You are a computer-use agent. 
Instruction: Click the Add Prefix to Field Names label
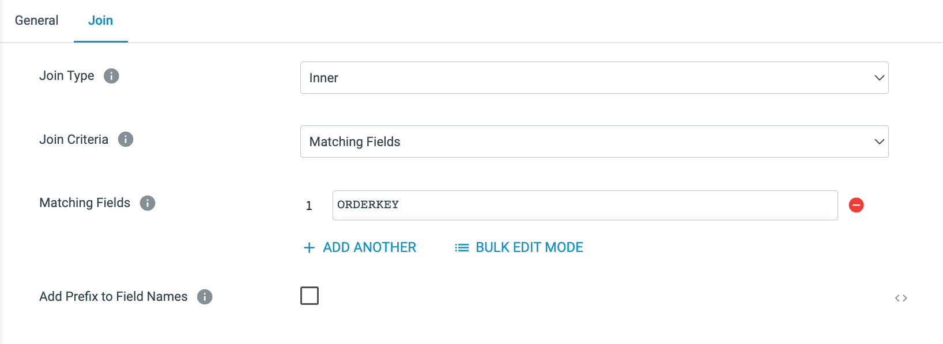click(114, 297)
